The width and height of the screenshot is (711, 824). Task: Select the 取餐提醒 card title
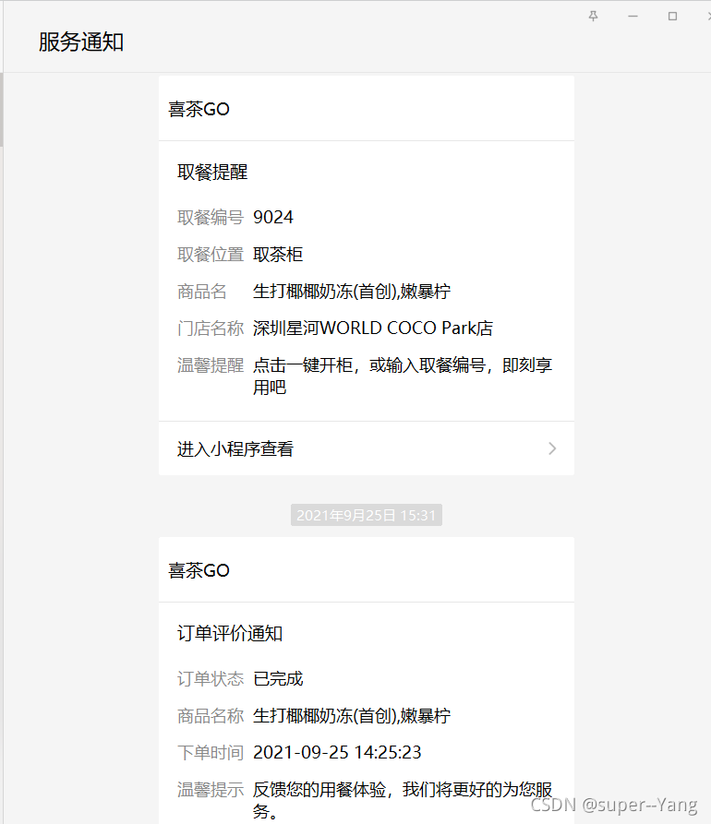pyautogui.click(x=212, y=172)
